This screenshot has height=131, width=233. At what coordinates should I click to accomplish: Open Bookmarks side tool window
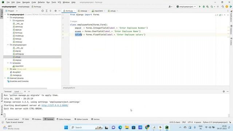click(x=2, y=110)
